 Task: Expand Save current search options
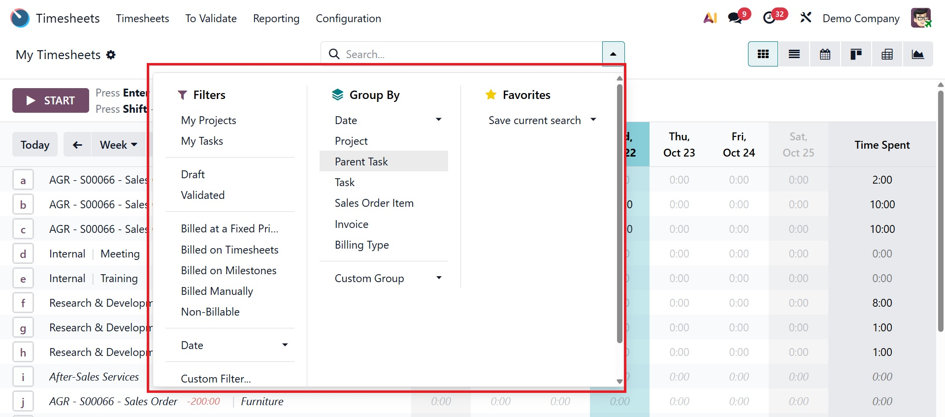542,121
